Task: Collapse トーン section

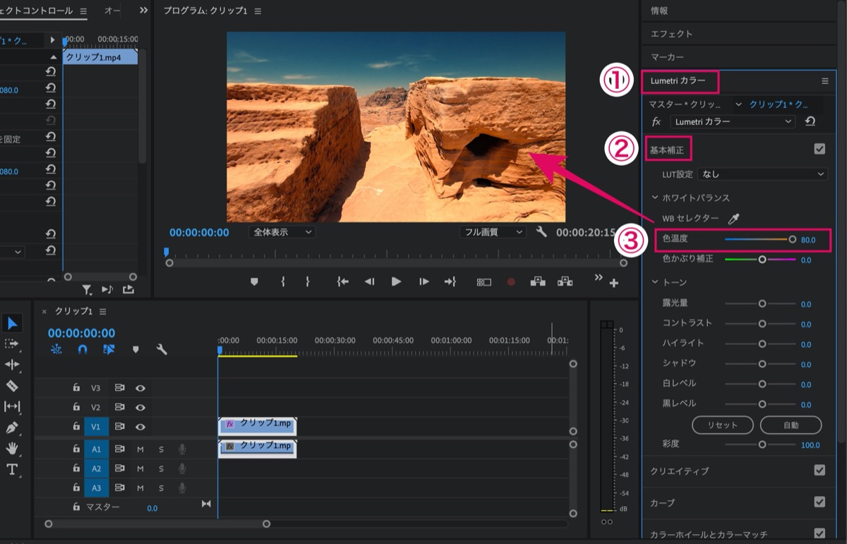Action: tap(655, 282)
